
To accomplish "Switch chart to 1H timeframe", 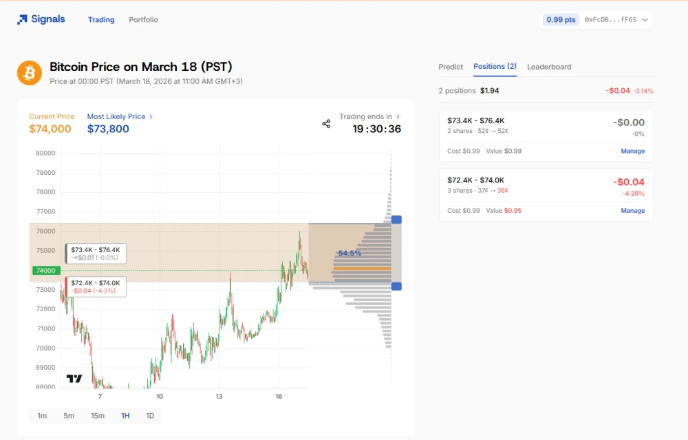I will tap(125, 415).
